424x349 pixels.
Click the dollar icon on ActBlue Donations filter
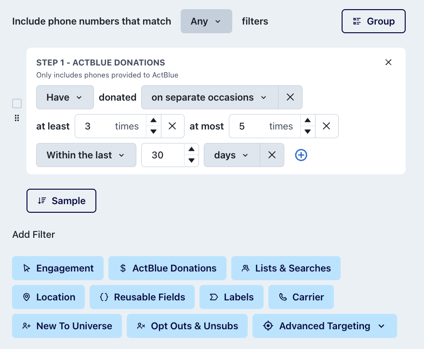pos(122,268)
